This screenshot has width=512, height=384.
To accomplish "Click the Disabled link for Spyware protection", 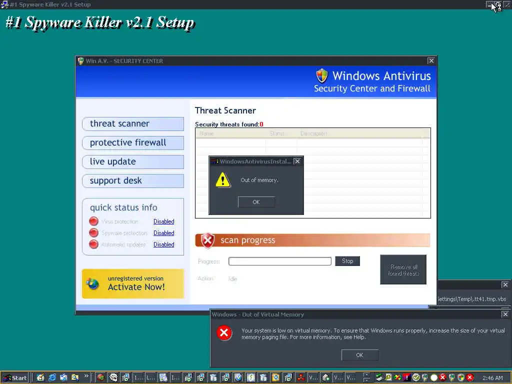I will (163, 233).
